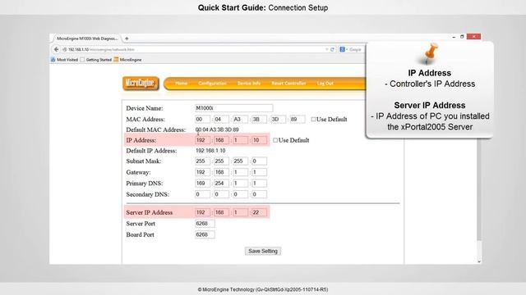Viewport: 526px width, 295px height.
Task: Click the orange pushpin on the note
Action: click(430, 53)
